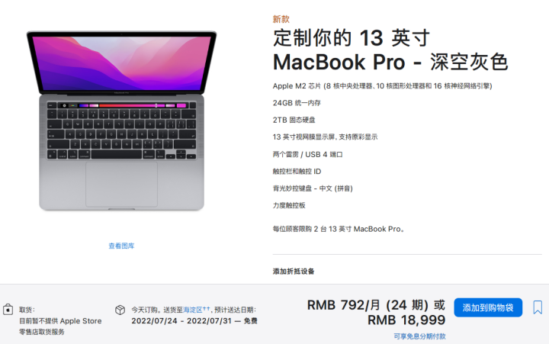Viewport: 549px width, 344px height.
Task: Click the 24GB 统一内存 spec
Action: 297,103
